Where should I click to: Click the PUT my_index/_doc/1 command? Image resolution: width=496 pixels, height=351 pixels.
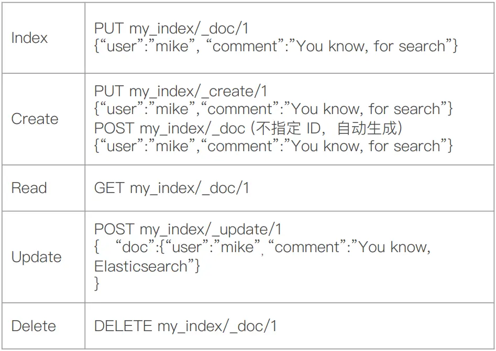point(171,29)
